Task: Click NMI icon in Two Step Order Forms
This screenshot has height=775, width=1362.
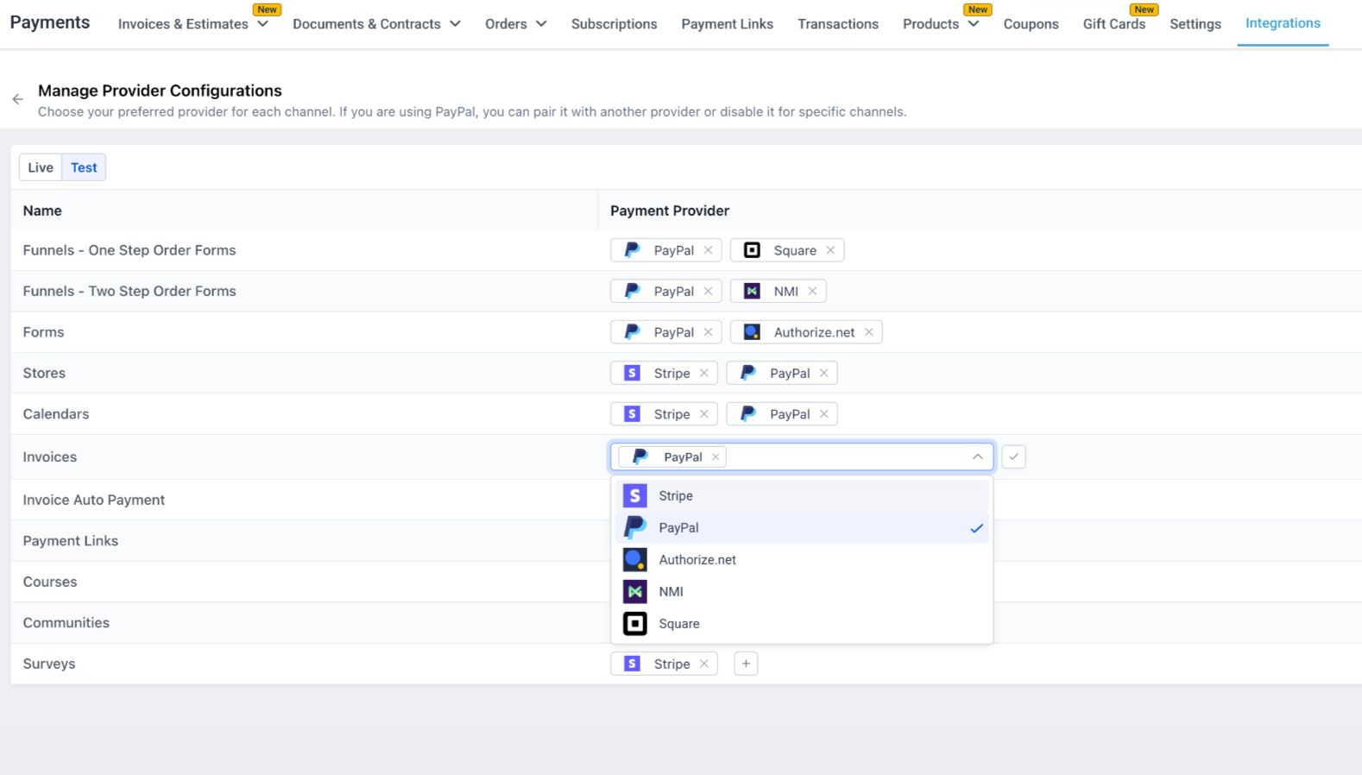Action: [752, 291]
